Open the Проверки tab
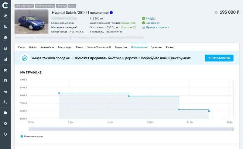This screenshot has width=243, height=149. pos(156,47)
